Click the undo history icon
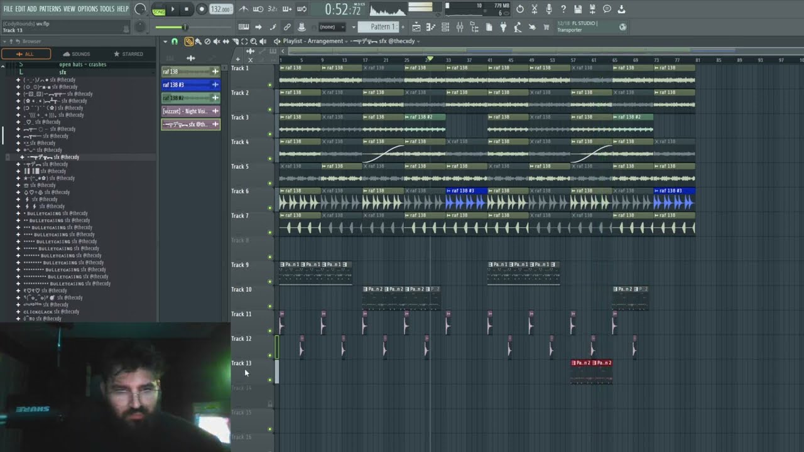Viewport: 804px width, 452px height. [x=519, y=9]
